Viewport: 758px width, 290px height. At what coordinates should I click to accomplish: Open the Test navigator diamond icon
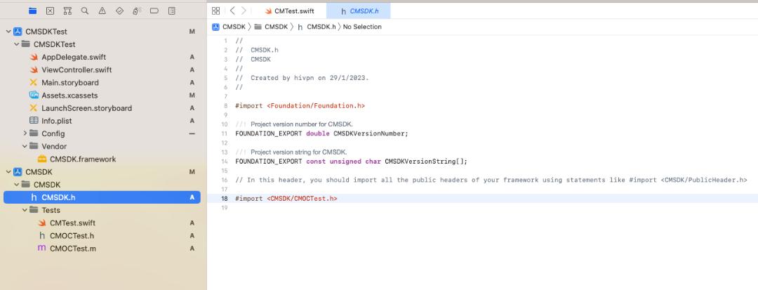point(119,11)
